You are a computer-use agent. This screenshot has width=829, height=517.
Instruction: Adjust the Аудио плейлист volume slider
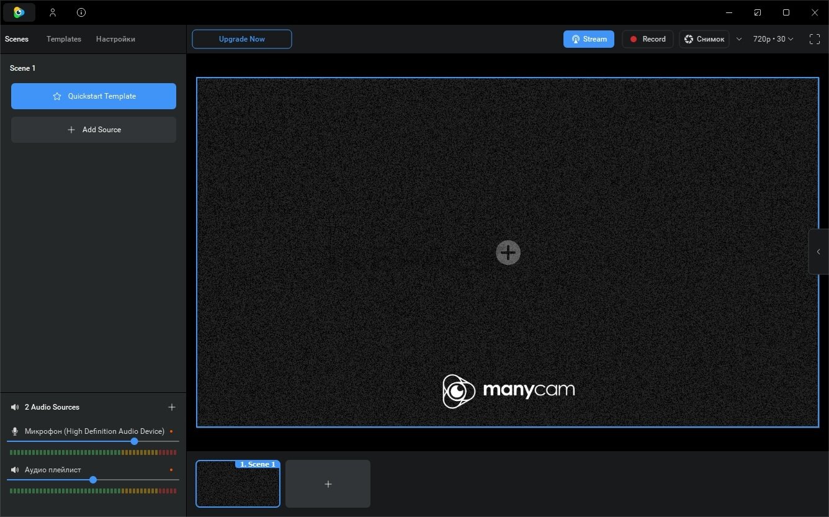coord(93,480)
